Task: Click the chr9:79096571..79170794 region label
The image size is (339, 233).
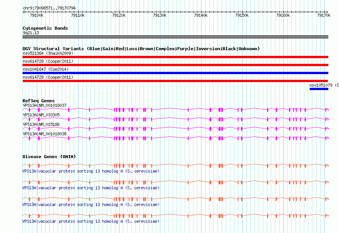Action: (x=49, y=8)
